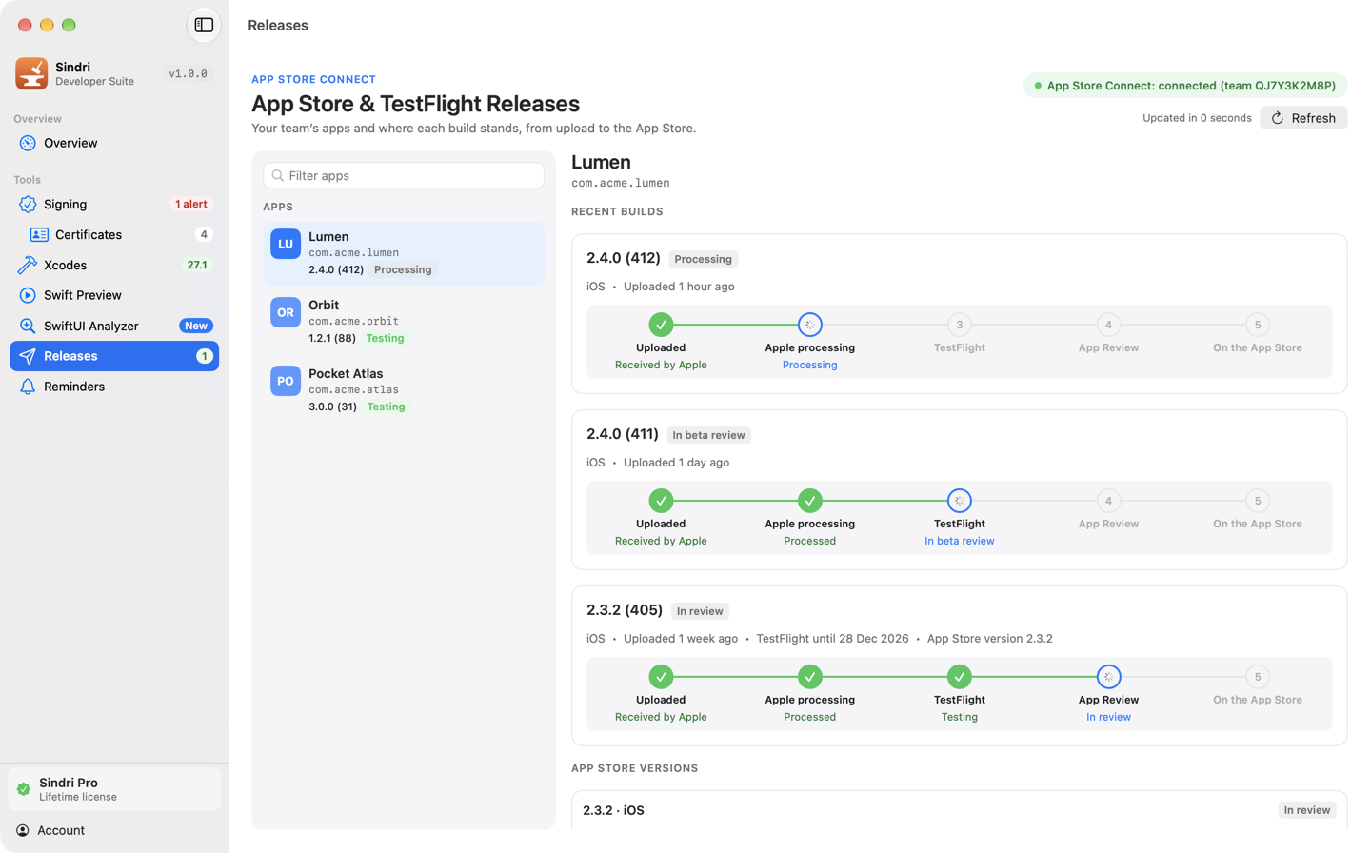This screenshot has height=853, width=1371.
Task: Open Overview gauge icon in sidebar
Action: pyautogui.click(x=28, y=143)
